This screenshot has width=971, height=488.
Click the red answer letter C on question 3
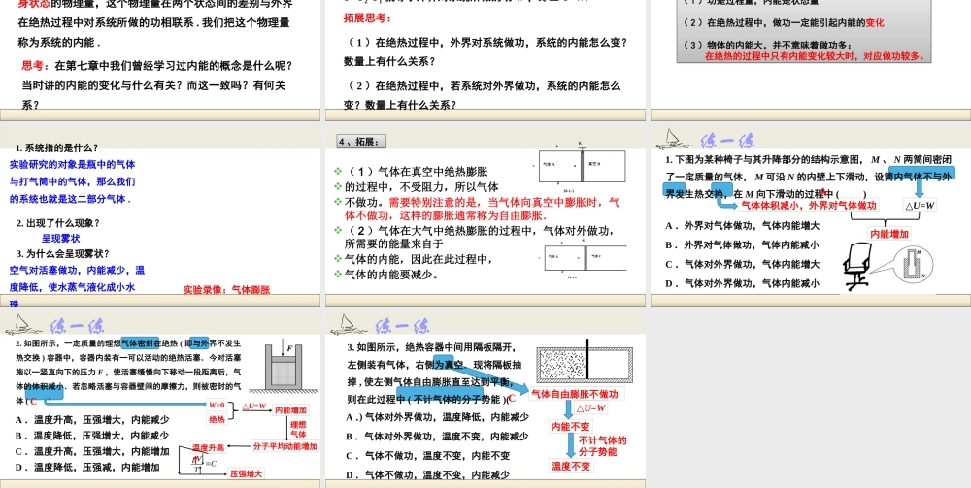pos(512,399)
